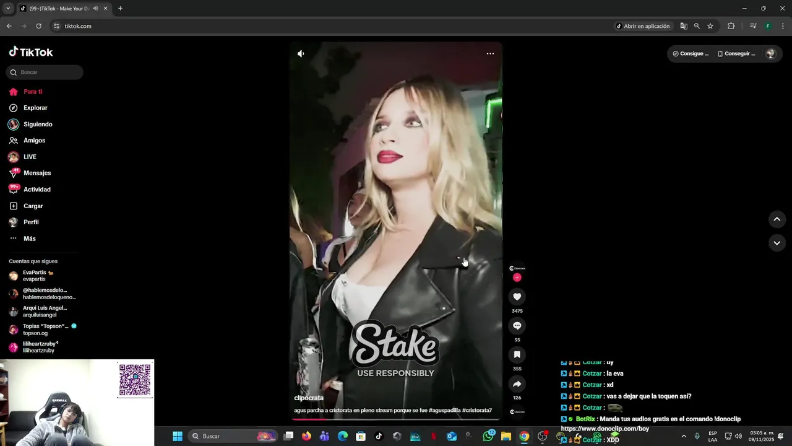The height and width of the screenshot is (446, 792).
Task: Go to the next video with down arrow
Action: [777, 243]
